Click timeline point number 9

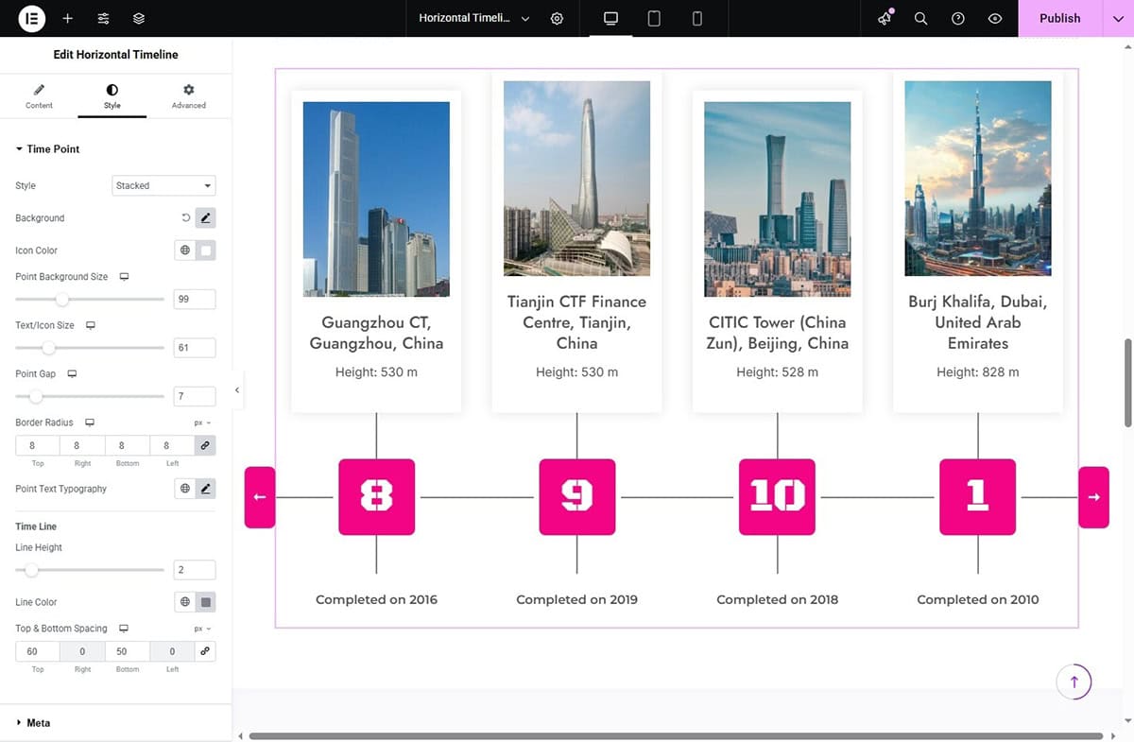pos(576,497)
